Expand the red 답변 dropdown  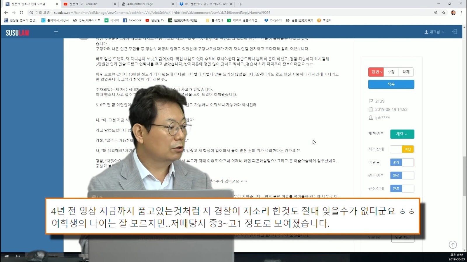pyautogui.click(x=376, y=72)
